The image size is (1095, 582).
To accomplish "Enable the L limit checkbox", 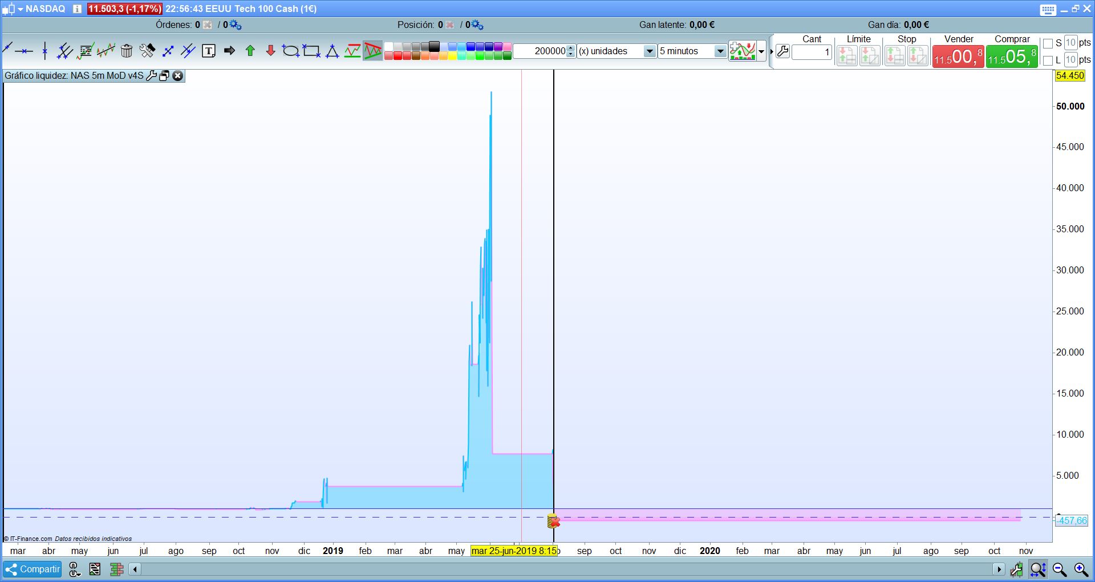I will 1048,60.
